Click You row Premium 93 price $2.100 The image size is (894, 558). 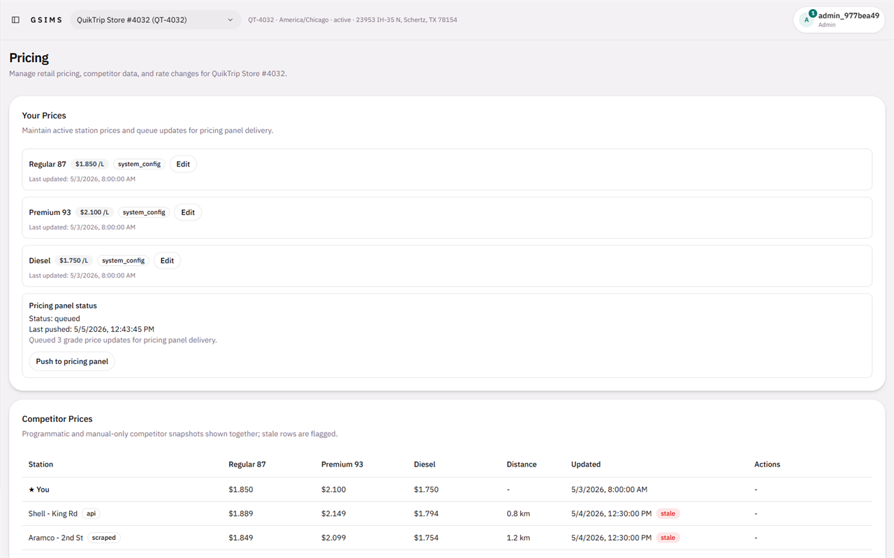pos(334,490)
